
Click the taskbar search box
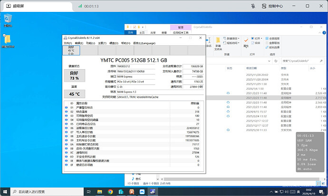click(47, 192)
